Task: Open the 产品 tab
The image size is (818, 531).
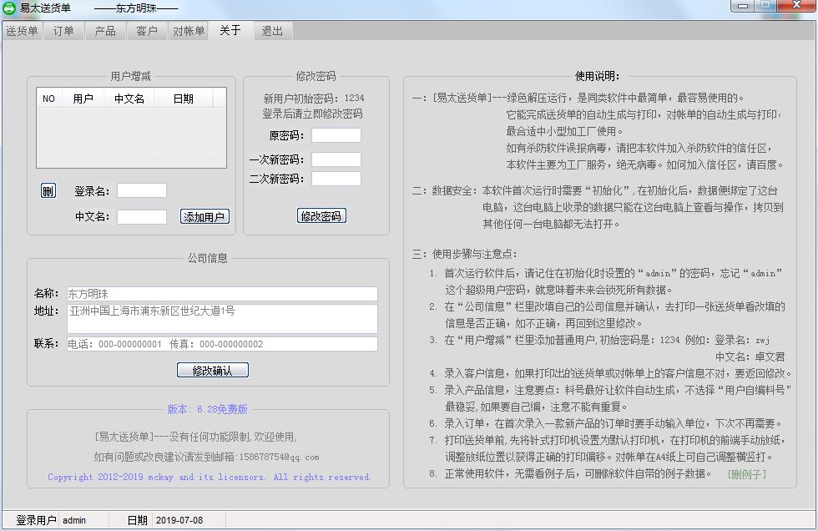Action: coord(105,31)
